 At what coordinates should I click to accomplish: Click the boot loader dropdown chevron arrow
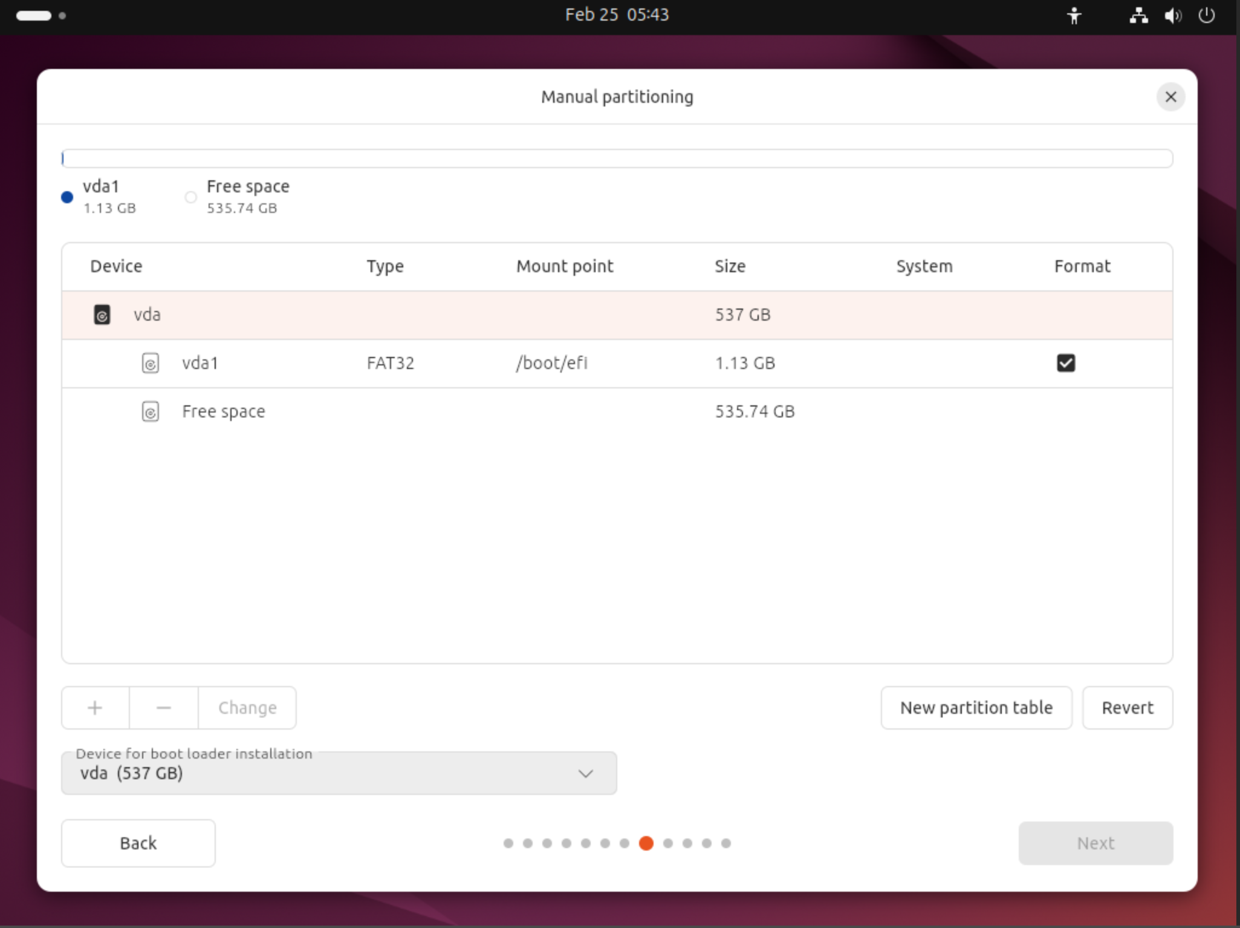585,773
